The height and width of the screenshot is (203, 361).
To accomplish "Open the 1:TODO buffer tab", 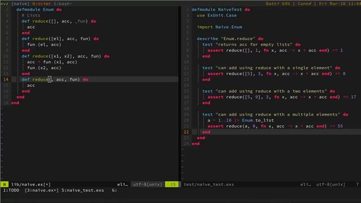I will click(x=11, y=191).
